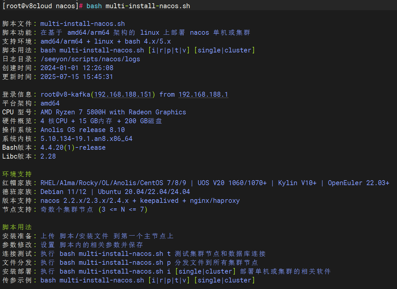Click the Libc version value 2.28
This screenshot has height=289, width=397.
[x=48, y=156]
